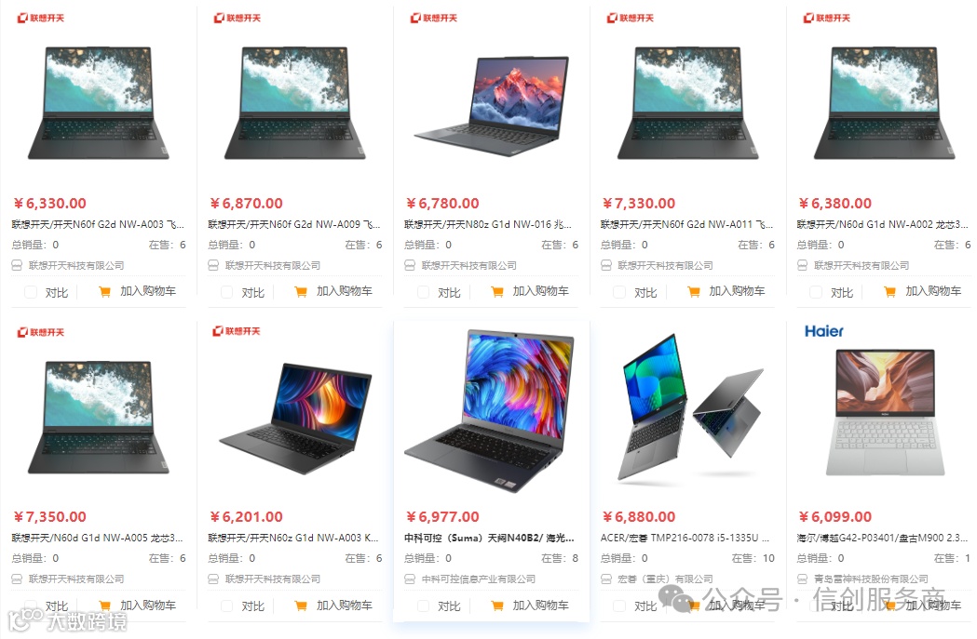Click the cart icon for the ¥6,780.00 laptop
977x639 pixels.
tap(497, 291)
